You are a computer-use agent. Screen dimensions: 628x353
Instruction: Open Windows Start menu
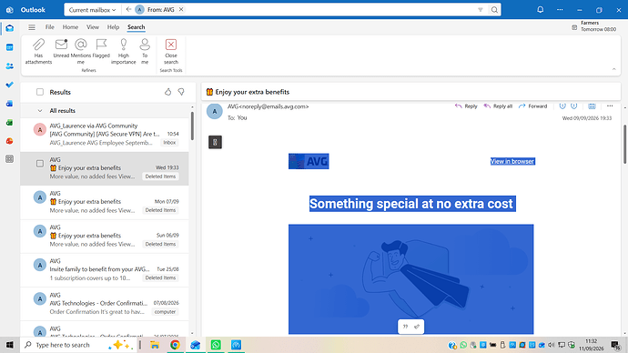[10, 345]
